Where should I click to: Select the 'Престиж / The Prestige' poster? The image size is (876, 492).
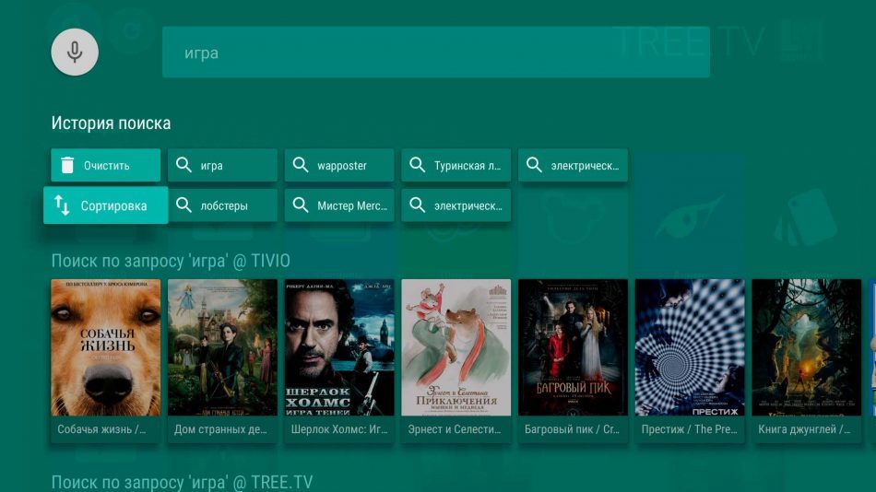[x=690, y=347]
